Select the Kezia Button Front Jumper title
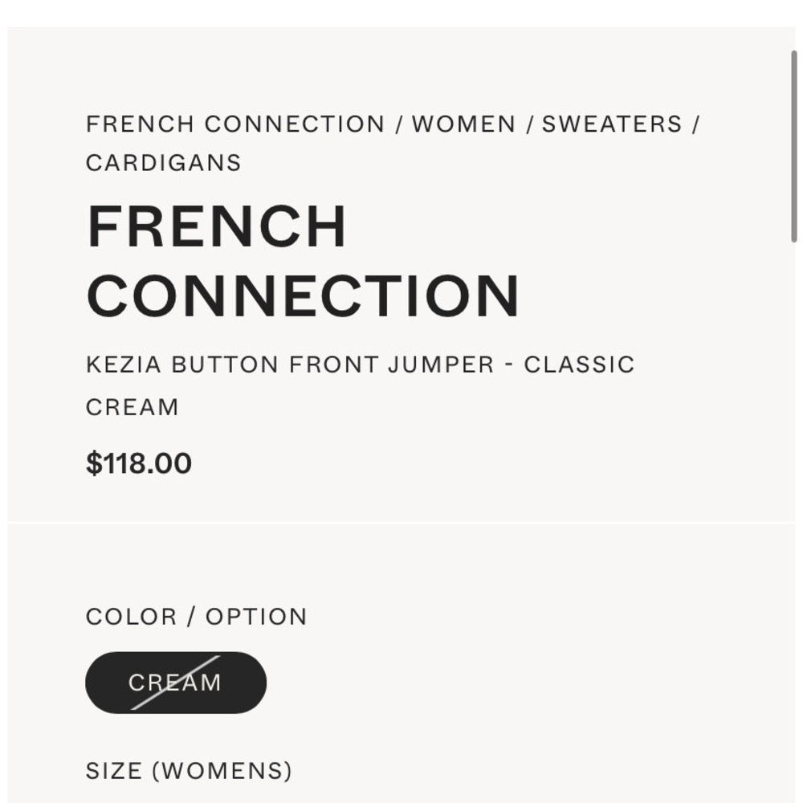This screenshot has width=803, height=803. 360,363
